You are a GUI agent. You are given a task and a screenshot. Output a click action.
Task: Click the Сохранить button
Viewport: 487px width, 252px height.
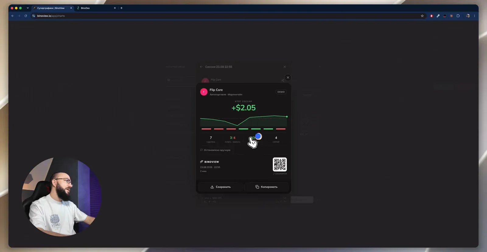click(x=220, y=187)
